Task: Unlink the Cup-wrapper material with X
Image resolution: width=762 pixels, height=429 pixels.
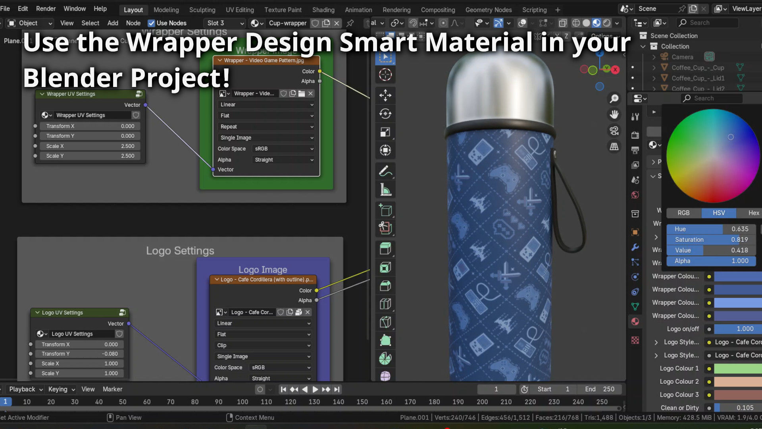Action: click(x=337, y=23)
